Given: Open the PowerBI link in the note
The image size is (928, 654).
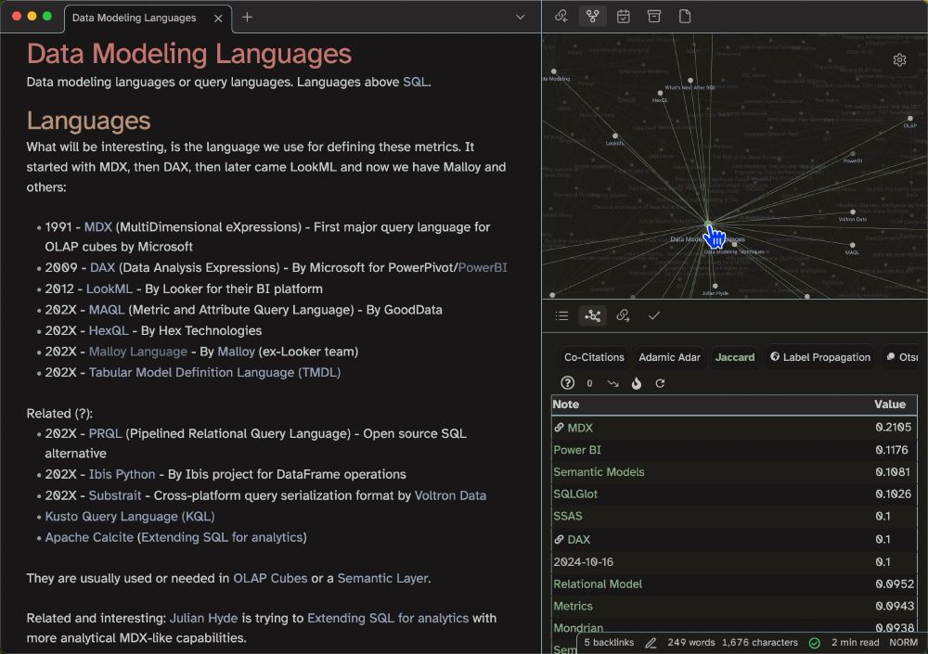Looking at the screenshot, I should pyautogui.click(x=484, y=267).
